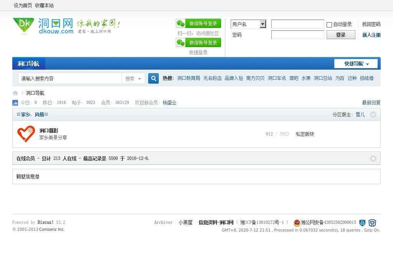Screen dimensions: 393x253
Task: Click the blue shield security icon
Action: coord(362,223)
